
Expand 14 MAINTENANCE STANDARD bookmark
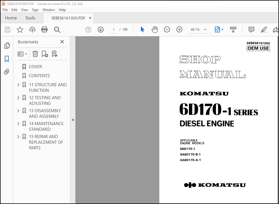click(x=18, y=124)
